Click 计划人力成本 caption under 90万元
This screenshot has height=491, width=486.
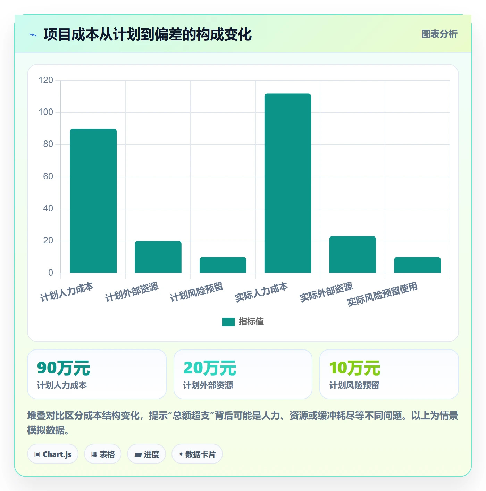point(62,385)
